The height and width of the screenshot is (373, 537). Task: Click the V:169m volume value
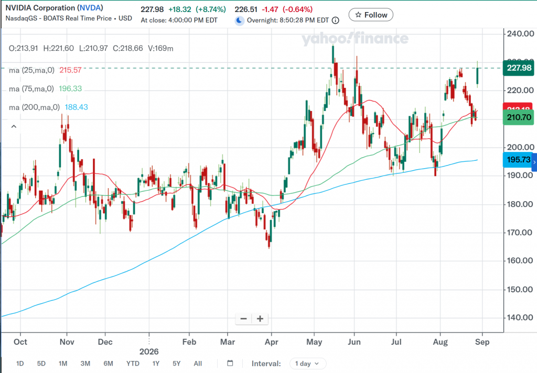coord(160,48)
